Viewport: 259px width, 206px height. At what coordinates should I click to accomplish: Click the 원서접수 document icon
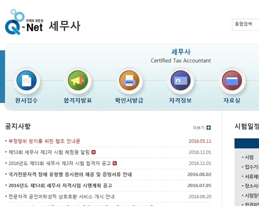click(27, 80)
